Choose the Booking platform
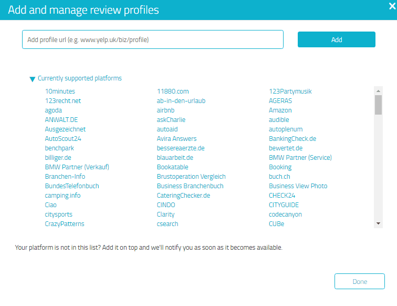 coord(280,167)
